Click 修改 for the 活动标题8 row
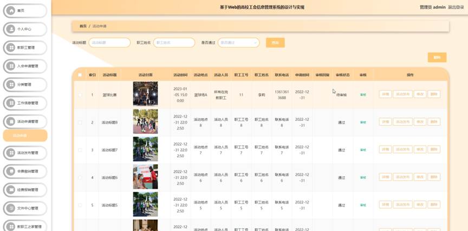 pos(420,121)
